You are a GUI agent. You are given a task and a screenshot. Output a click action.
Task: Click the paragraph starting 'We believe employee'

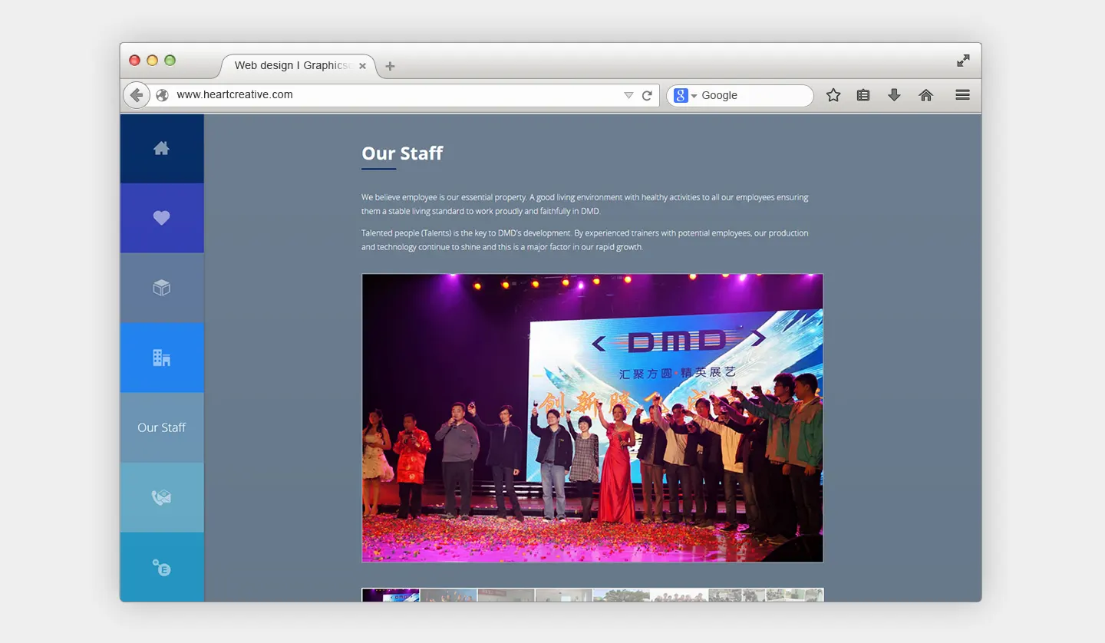pos(585,204)
